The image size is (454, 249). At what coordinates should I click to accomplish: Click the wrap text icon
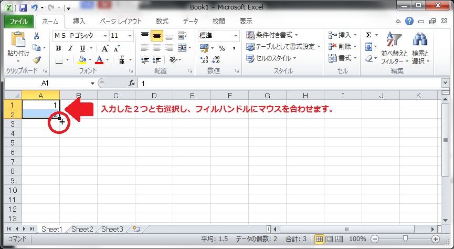(182, 36)
